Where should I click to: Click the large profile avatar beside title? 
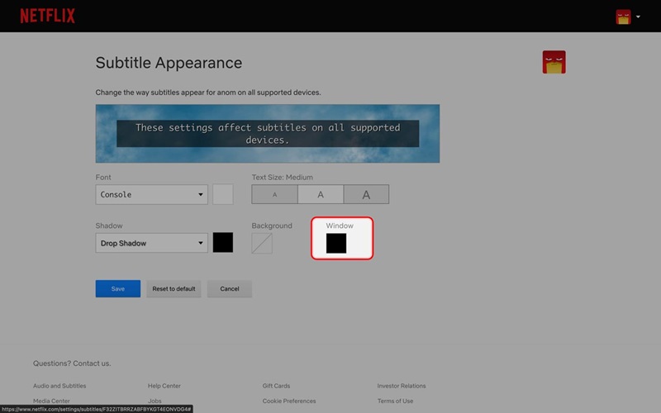(x=554, y=62)
